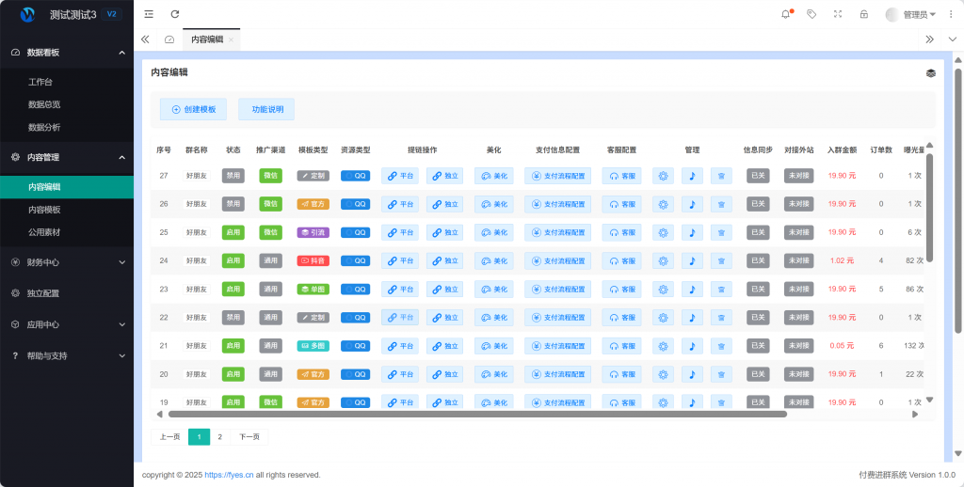
Task: Collapse sidebar using the menu fold icon
Action: (149, 14)
